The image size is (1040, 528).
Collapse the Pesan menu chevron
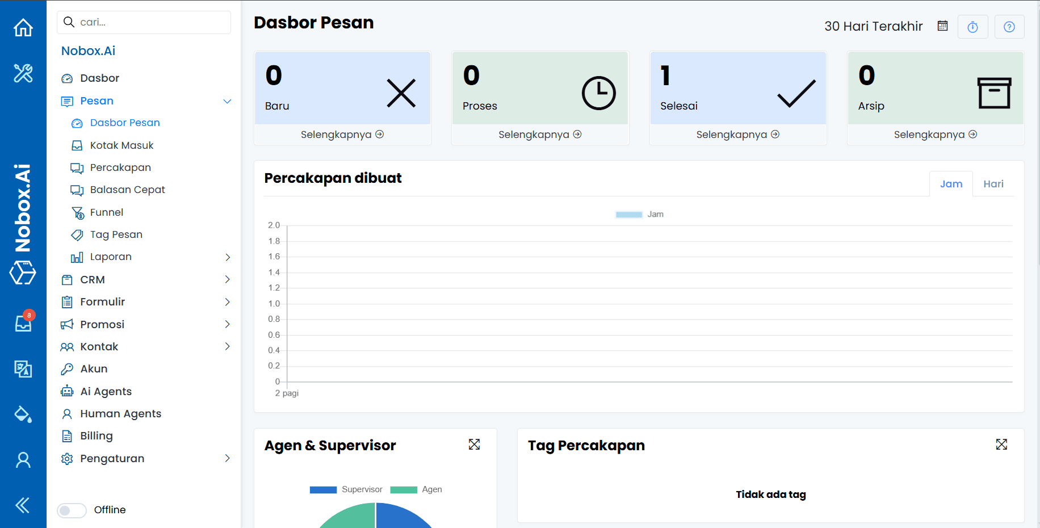point(228,100)
